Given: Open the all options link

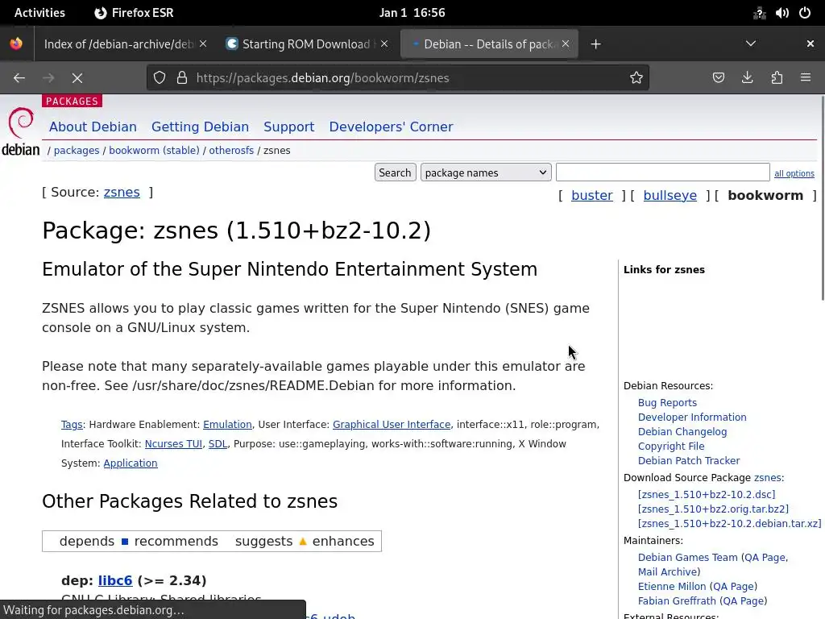Looking at the screenshot, I should pos(794,173).
